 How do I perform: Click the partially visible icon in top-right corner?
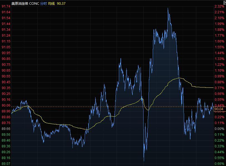[x=224, y=2]
